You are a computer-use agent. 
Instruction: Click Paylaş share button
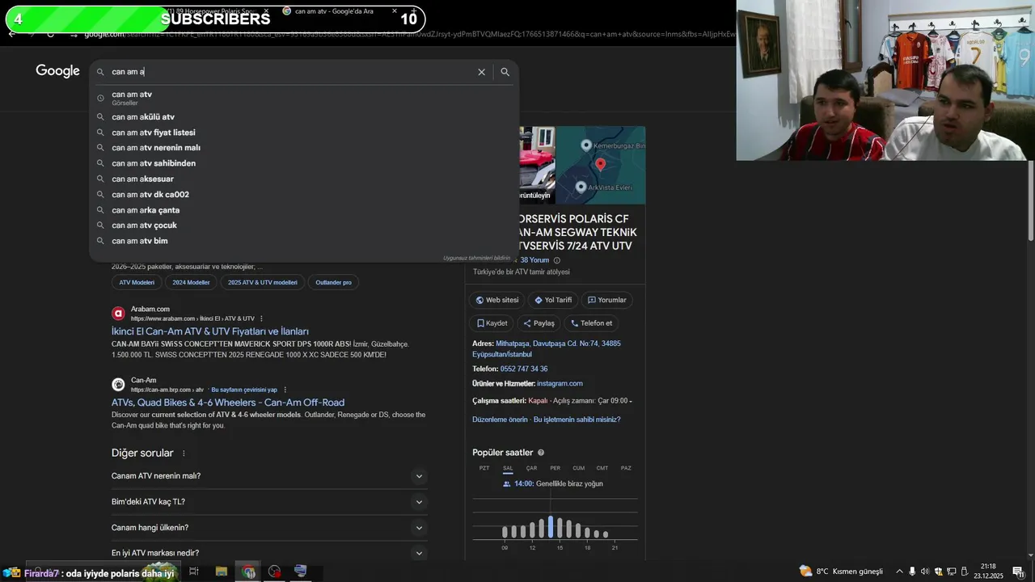tap(539, 323)
